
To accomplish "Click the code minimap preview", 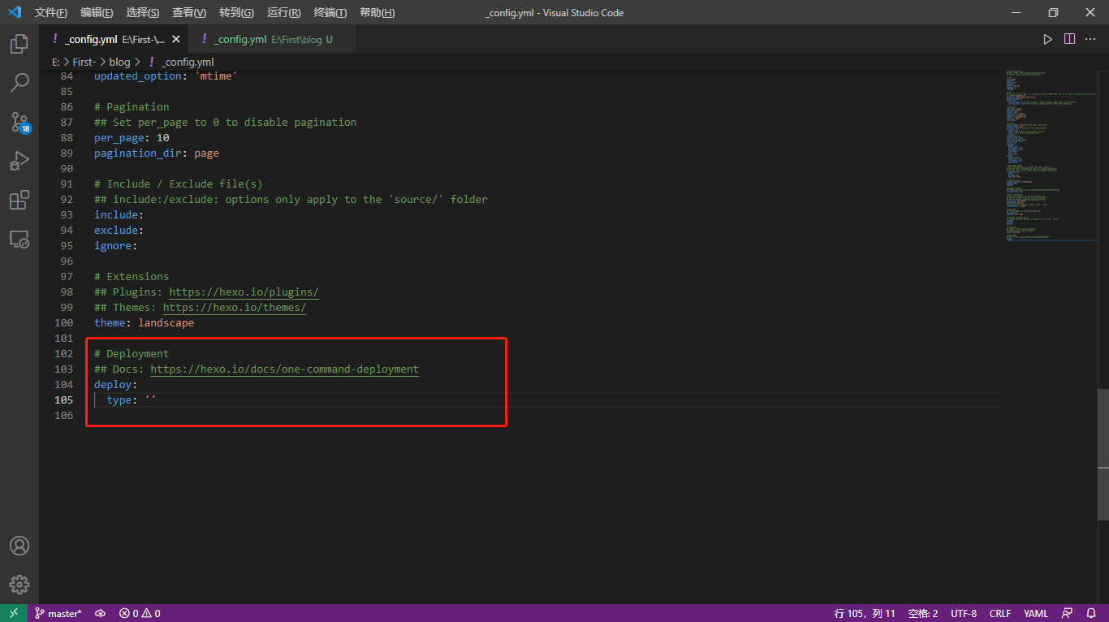I will [1051, 156].
